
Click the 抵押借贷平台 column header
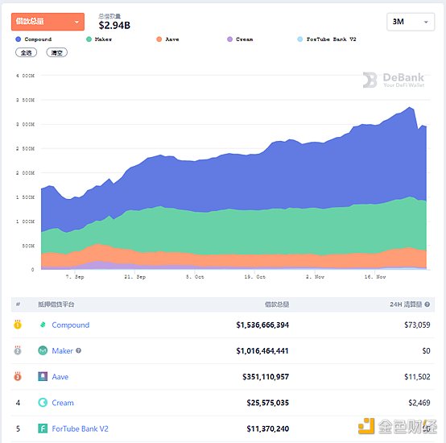click(x=56, y=304)
